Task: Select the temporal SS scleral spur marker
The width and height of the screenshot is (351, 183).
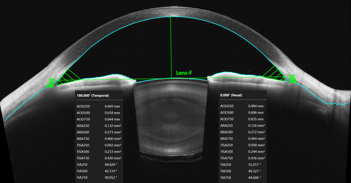Action: (x=52, y=80)
